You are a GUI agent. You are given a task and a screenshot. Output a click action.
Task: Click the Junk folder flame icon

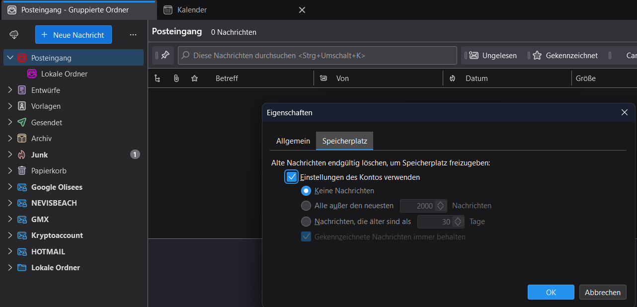tap(22, 154)
